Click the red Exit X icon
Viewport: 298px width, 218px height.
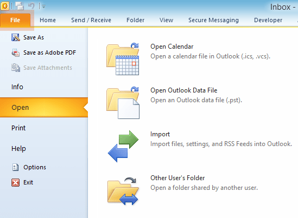point(15,183)
